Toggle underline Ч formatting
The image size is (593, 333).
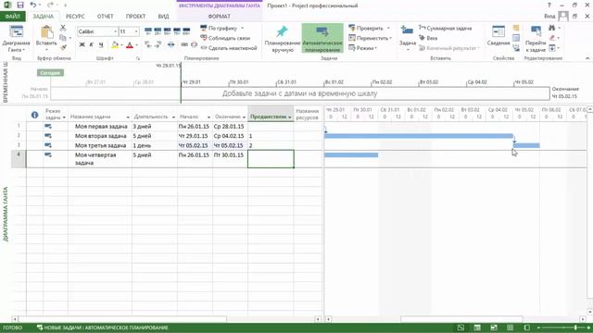click(101, 45)
